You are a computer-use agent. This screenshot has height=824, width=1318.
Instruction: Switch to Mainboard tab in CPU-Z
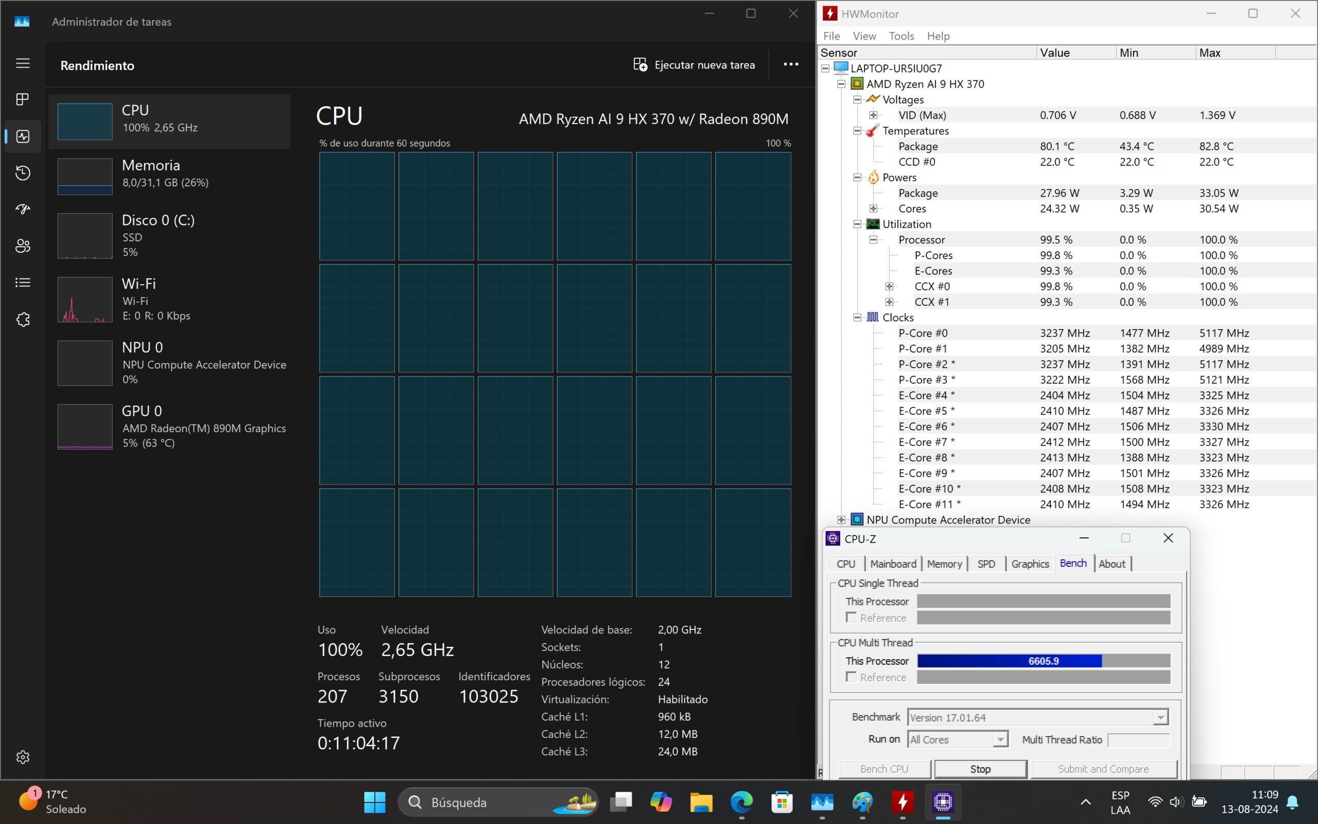pyautogui.click(x=893, y=564)
